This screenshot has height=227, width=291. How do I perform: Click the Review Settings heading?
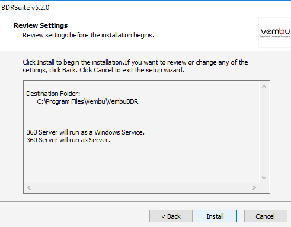41,25
